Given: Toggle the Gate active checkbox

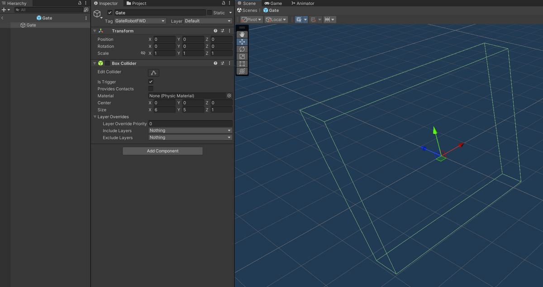Looking at the screenshot, I should point(110,13).
